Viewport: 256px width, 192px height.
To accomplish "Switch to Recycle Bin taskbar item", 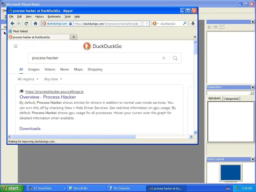I will coord(86,188).
